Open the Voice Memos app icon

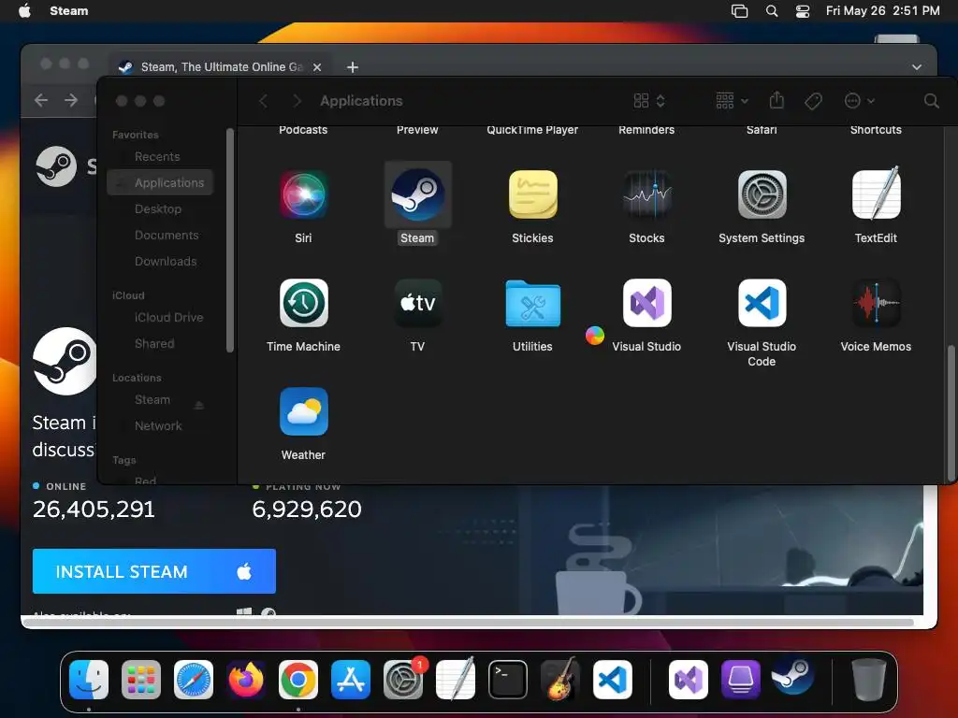point(876,303)
